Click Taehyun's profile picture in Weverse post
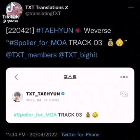Image resolution: width=140 pixels, height=140 pixels. [x=17, y=97]
